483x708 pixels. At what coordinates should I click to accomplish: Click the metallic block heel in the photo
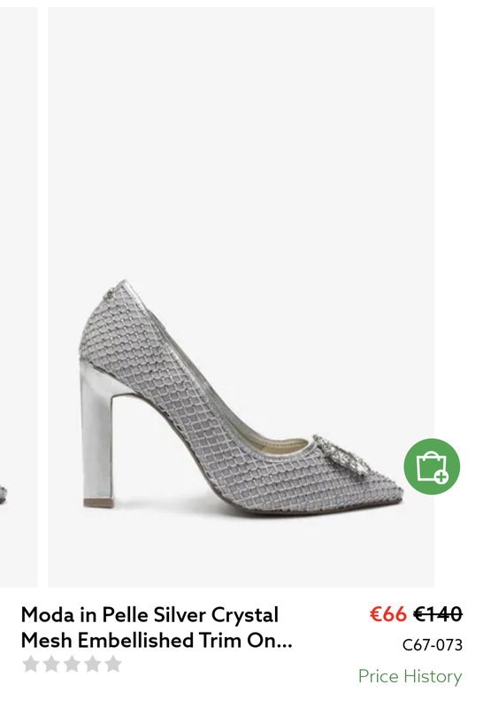tap(96, 434)
